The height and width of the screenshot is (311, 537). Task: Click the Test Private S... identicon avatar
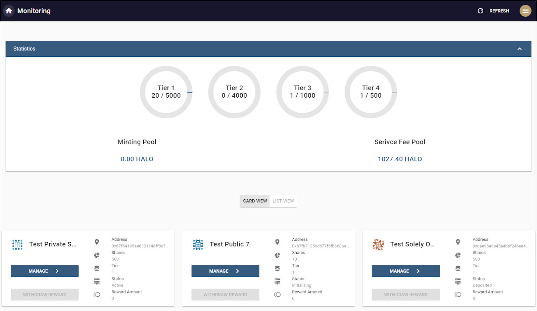coord(17,245)
